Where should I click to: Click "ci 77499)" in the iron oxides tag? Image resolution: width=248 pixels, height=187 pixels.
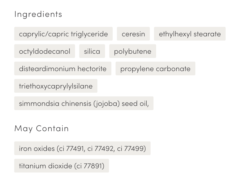pos(131,148)
